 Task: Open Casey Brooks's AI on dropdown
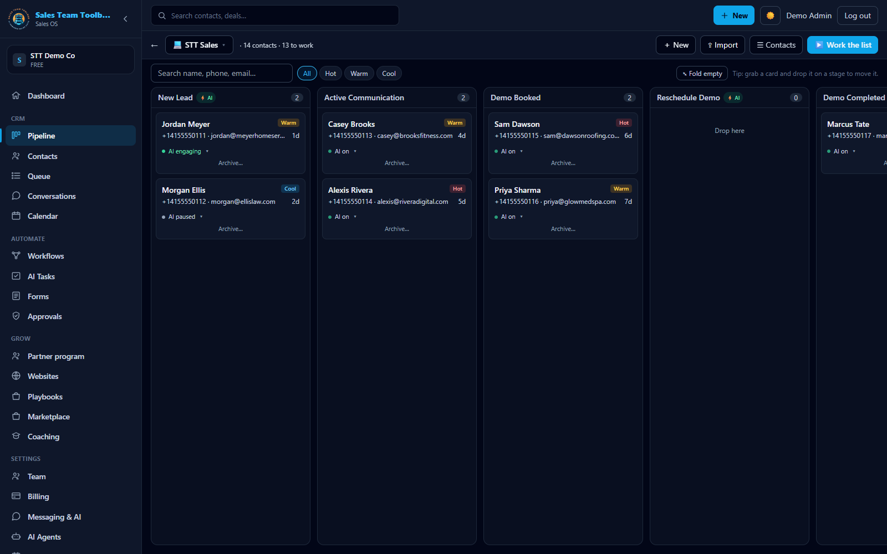point(343,151)
